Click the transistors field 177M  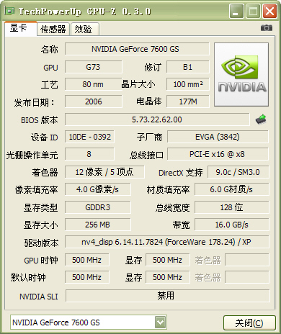click(187, 101)
